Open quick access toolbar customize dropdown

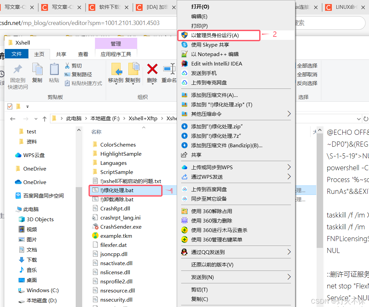pos(27,107)
